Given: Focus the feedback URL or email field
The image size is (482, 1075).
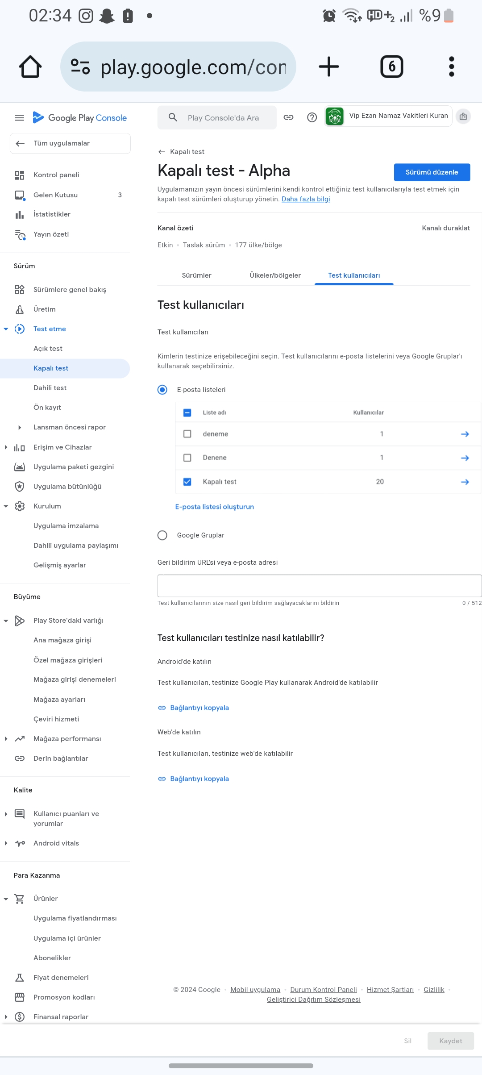Looking at the screenshot, I should [x=319, y=586].
